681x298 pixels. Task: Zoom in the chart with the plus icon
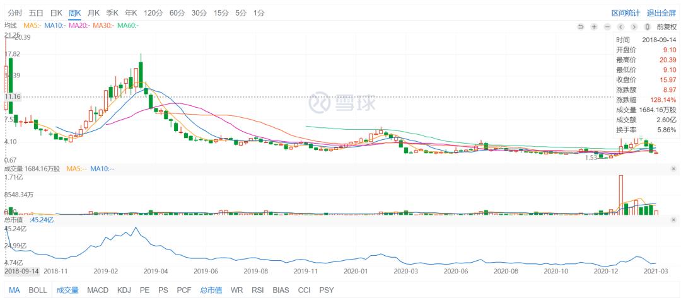point(594,27)
